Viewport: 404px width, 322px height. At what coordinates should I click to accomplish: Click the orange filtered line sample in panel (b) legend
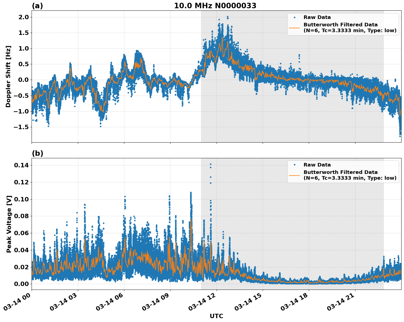[294, 175]
